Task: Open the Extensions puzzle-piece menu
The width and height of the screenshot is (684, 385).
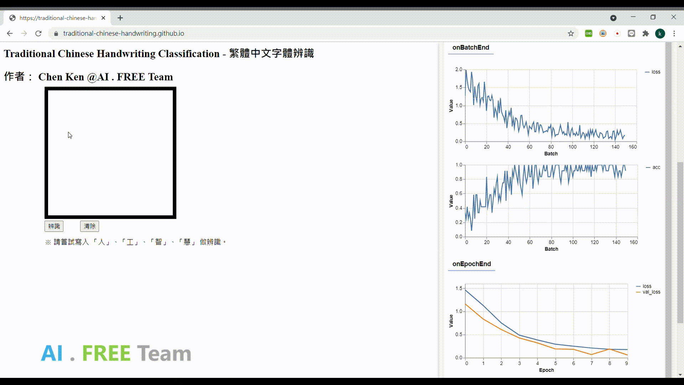Action: pos(646,34)
